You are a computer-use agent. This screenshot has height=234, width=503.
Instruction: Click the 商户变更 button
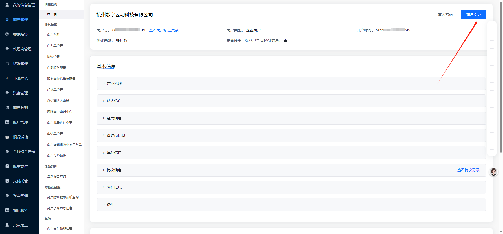click(473, 15)
